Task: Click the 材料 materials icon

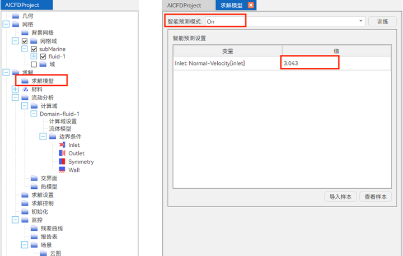Action: point(25,89)
